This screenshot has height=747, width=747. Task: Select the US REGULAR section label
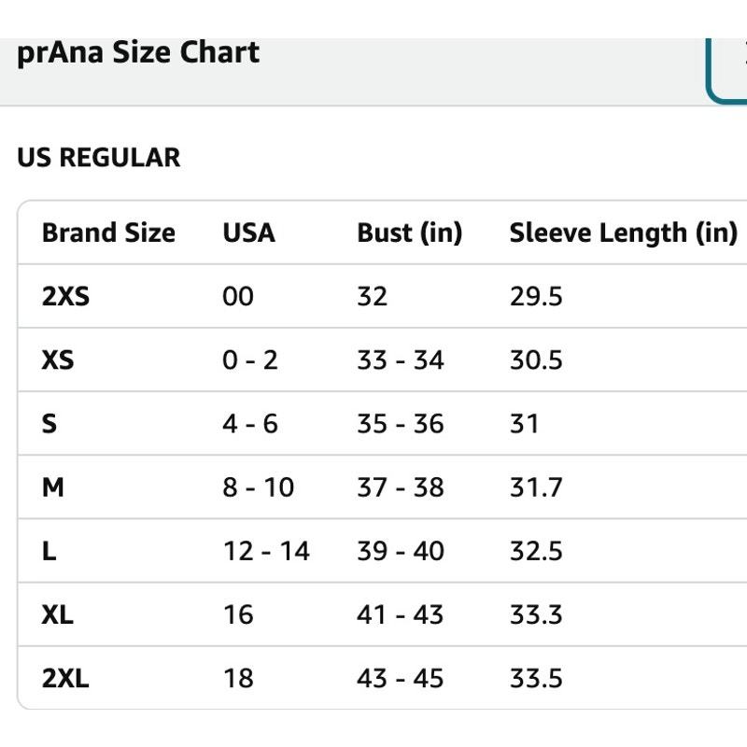coord(99,158)
